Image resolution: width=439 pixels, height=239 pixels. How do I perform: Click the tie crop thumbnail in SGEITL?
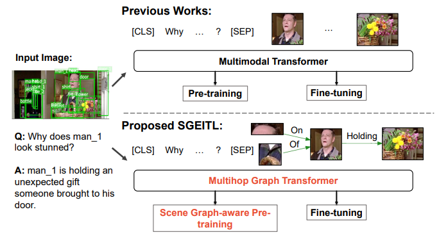pos(270,154)
